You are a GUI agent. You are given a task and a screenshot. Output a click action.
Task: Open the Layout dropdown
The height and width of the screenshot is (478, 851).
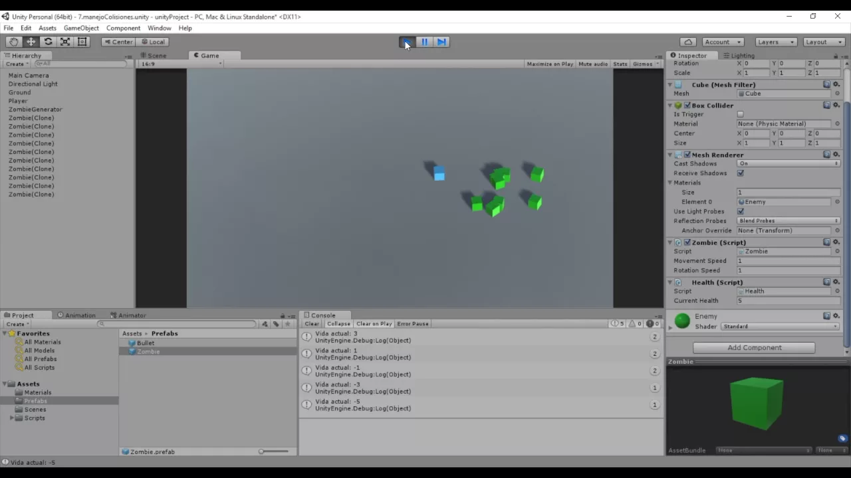click(824, 42)
